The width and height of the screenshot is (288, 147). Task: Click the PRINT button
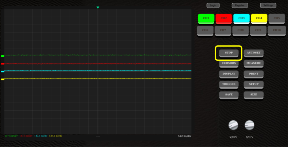click(x=254, y=74)
